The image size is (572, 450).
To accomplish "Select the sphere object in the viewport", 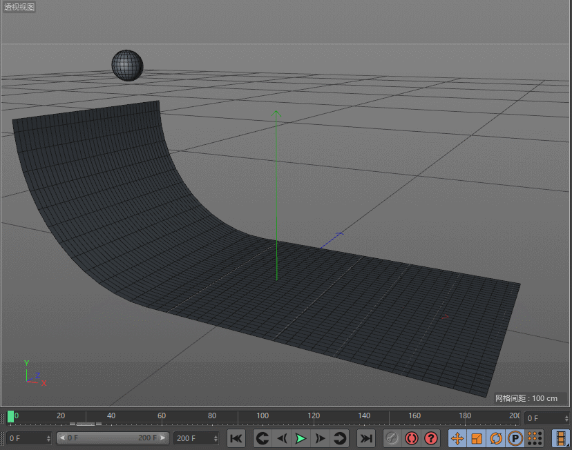I will (x=127, y=65).
